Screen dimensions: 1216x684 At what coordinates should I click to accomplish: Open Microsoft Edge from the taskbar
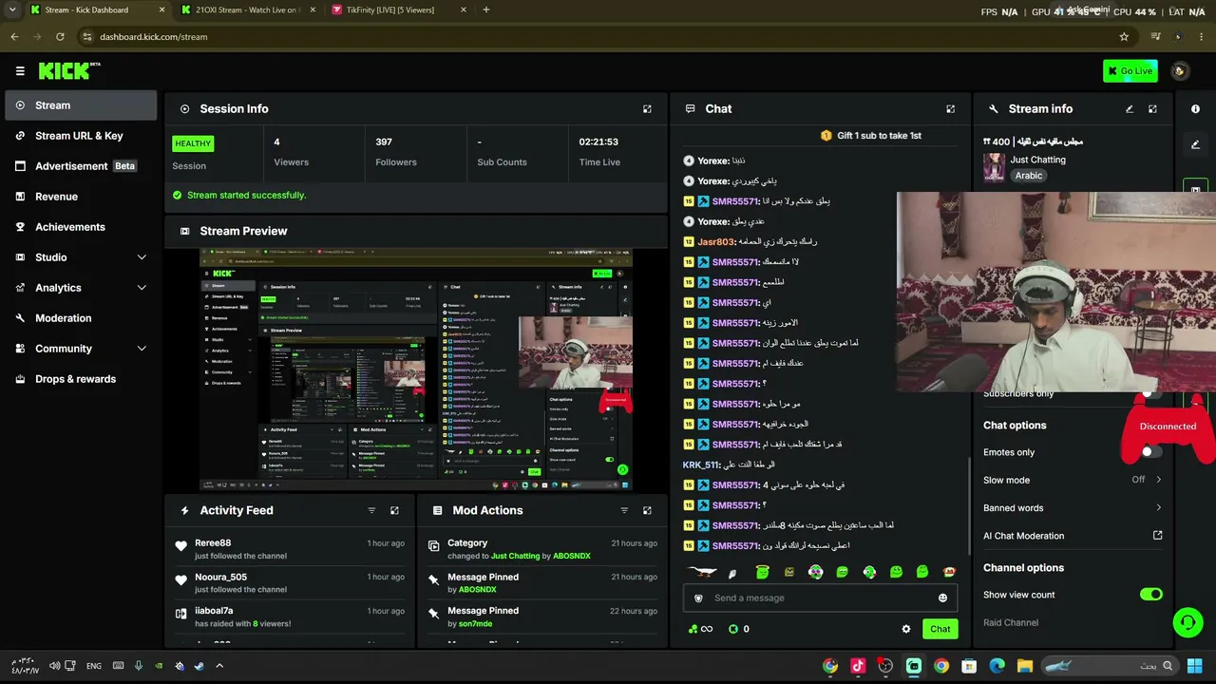coord(997,666)
